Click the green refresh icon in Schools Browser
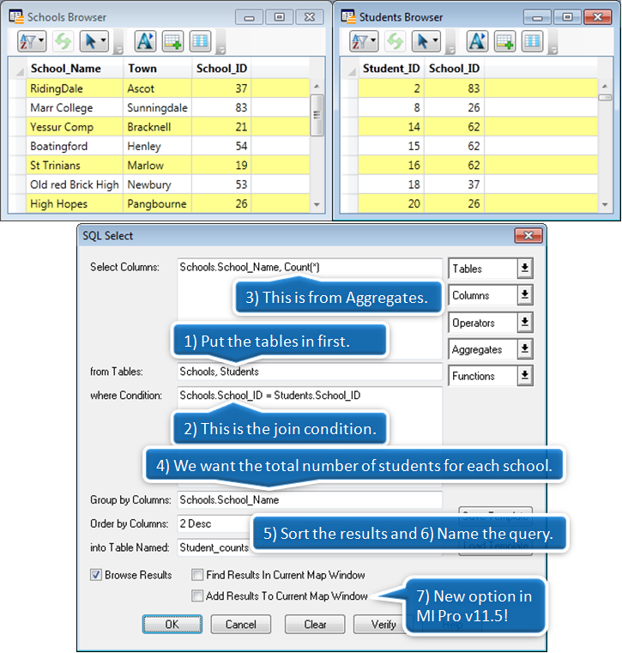Viewport: 622px width, 653px height. pos(63,41)
